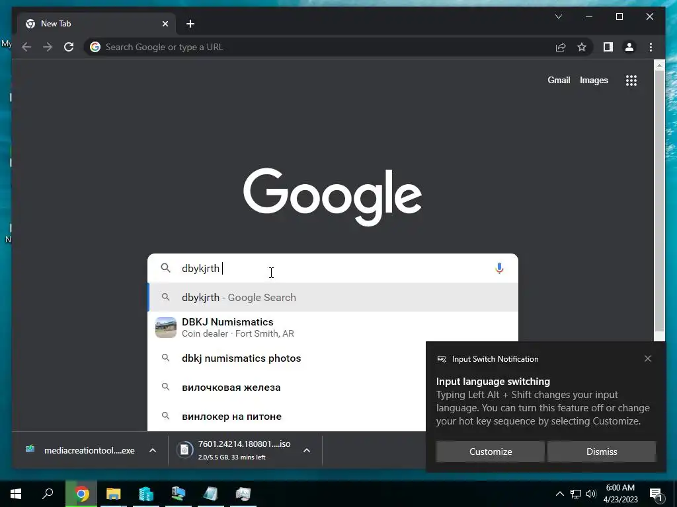Click the Chrome taskbar icon
Viewport: 677px width, 507px height.
[81, 494]
